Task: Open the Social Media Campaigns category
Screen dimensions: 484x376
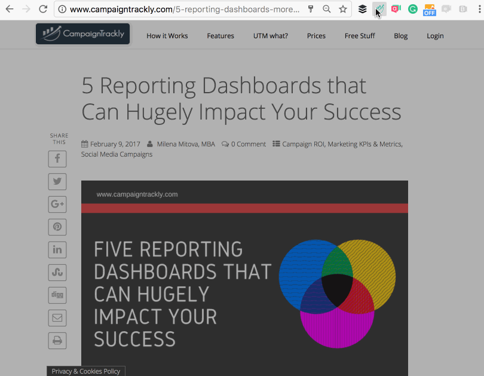Action: [117, 154]
